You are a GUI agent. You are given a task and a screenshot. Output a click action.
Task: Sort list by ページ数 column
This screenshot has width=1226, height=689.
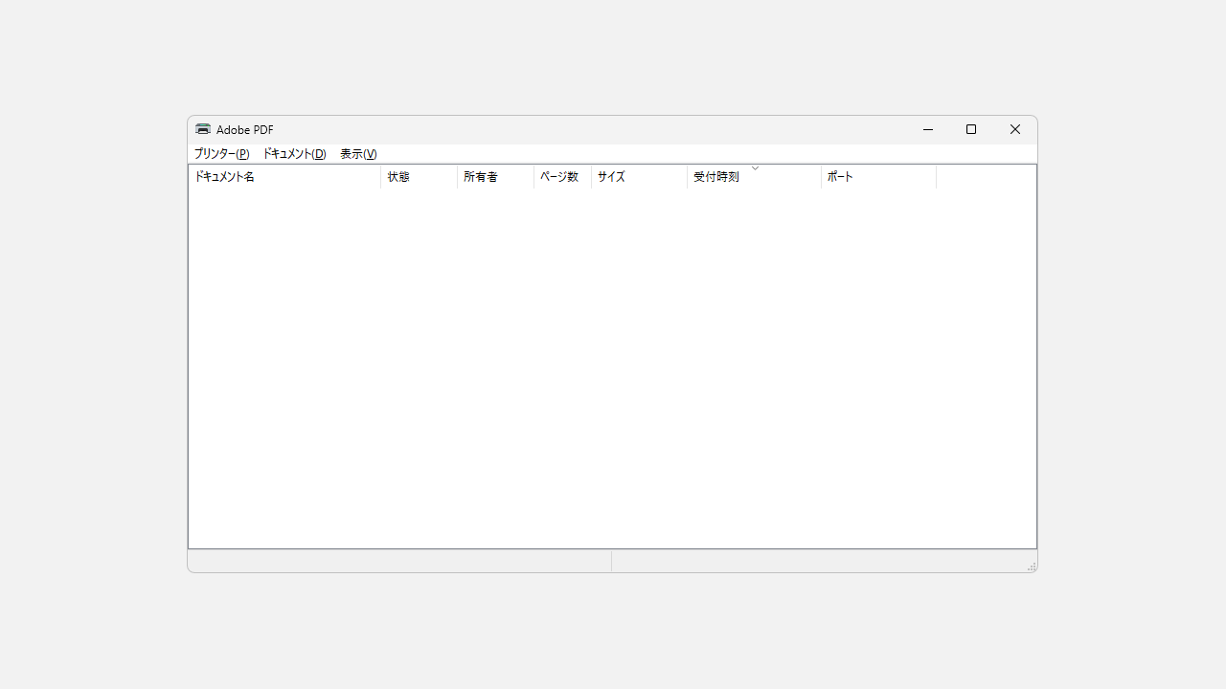point(562,177)
